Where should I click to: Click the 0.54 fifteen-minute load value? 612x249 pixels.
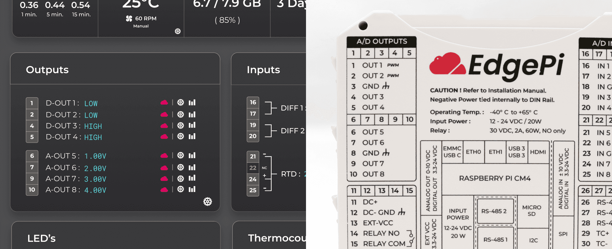click(81, 5)
